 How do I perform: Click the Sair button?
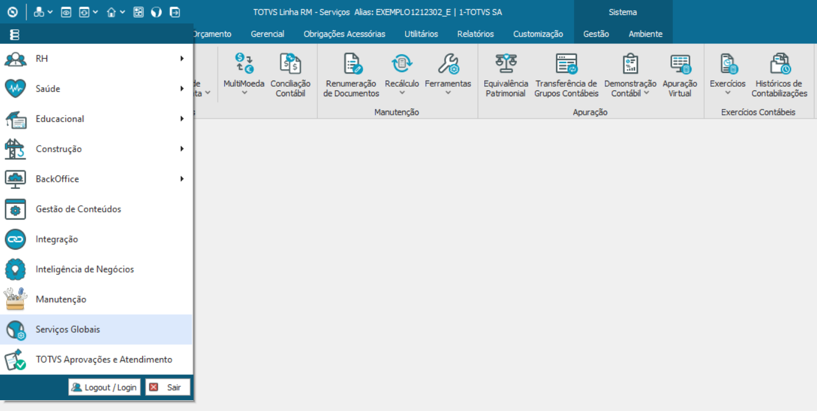168,387
